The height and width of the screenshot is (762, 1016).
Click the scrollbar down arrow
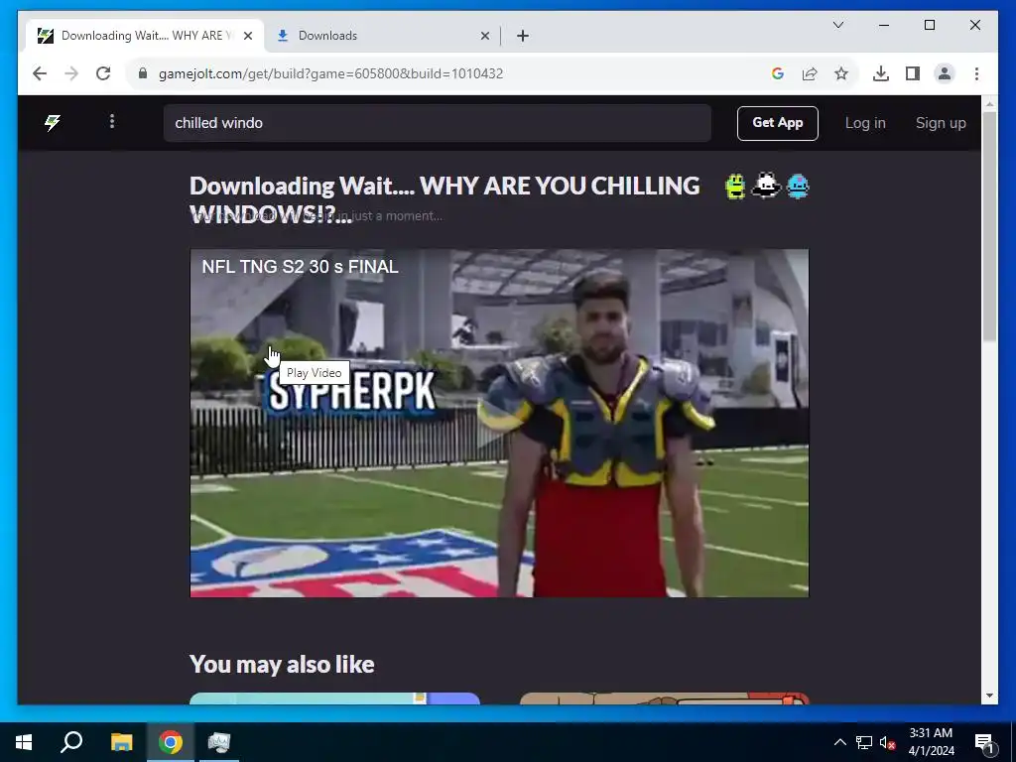click(x=989, y=696)
